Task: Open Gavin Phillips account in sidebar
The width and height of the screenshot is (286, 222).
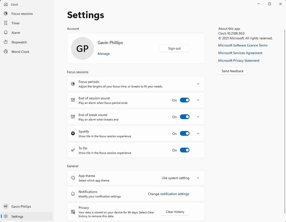Action: [x=21, y=206]
